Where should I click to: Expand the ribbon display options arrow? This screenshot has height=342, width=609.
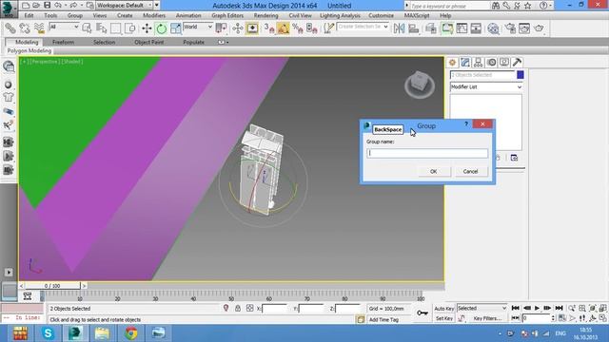tap(222, 42)
